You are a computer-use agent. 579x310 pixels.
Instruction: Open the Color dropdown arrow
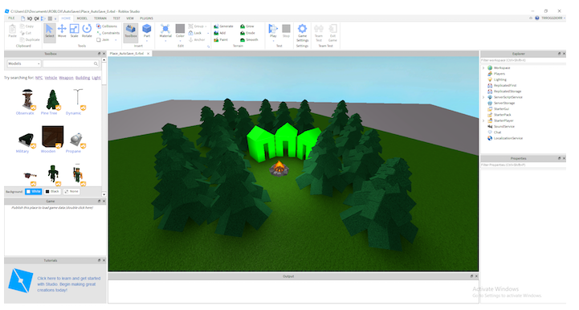[x=180, y=41]
